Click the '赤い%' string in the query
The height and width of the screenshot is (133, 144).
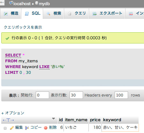[x=58, y=67]
